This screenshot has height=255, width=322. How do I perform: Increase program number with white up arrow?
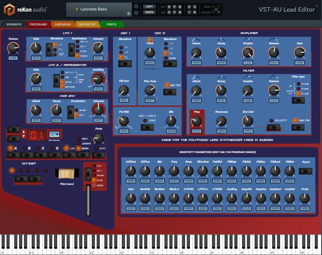click(x=24, y=132)
